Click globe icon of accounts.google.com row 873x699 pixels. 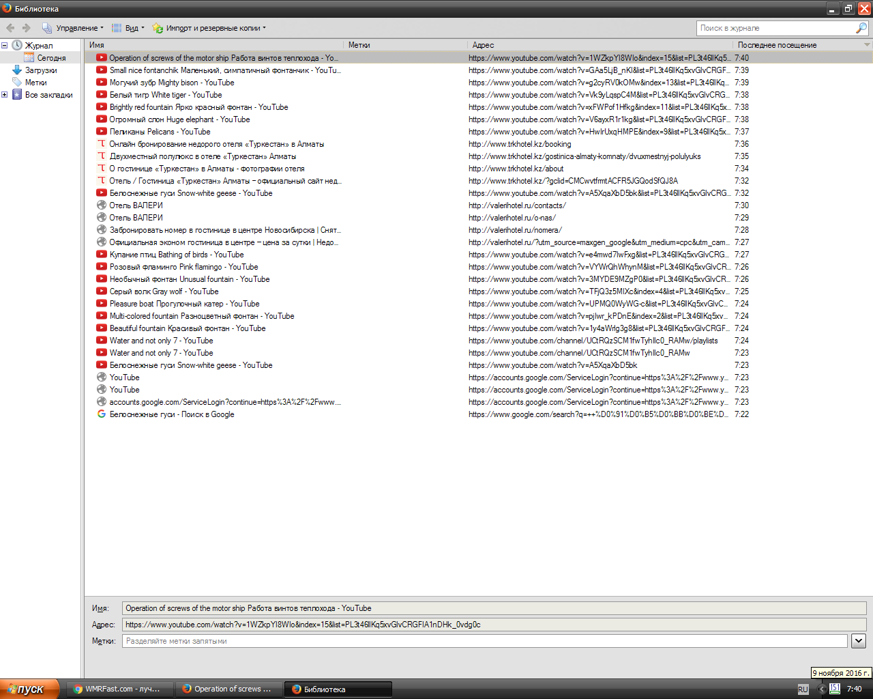pyautogui.click(x=102, y=402)
